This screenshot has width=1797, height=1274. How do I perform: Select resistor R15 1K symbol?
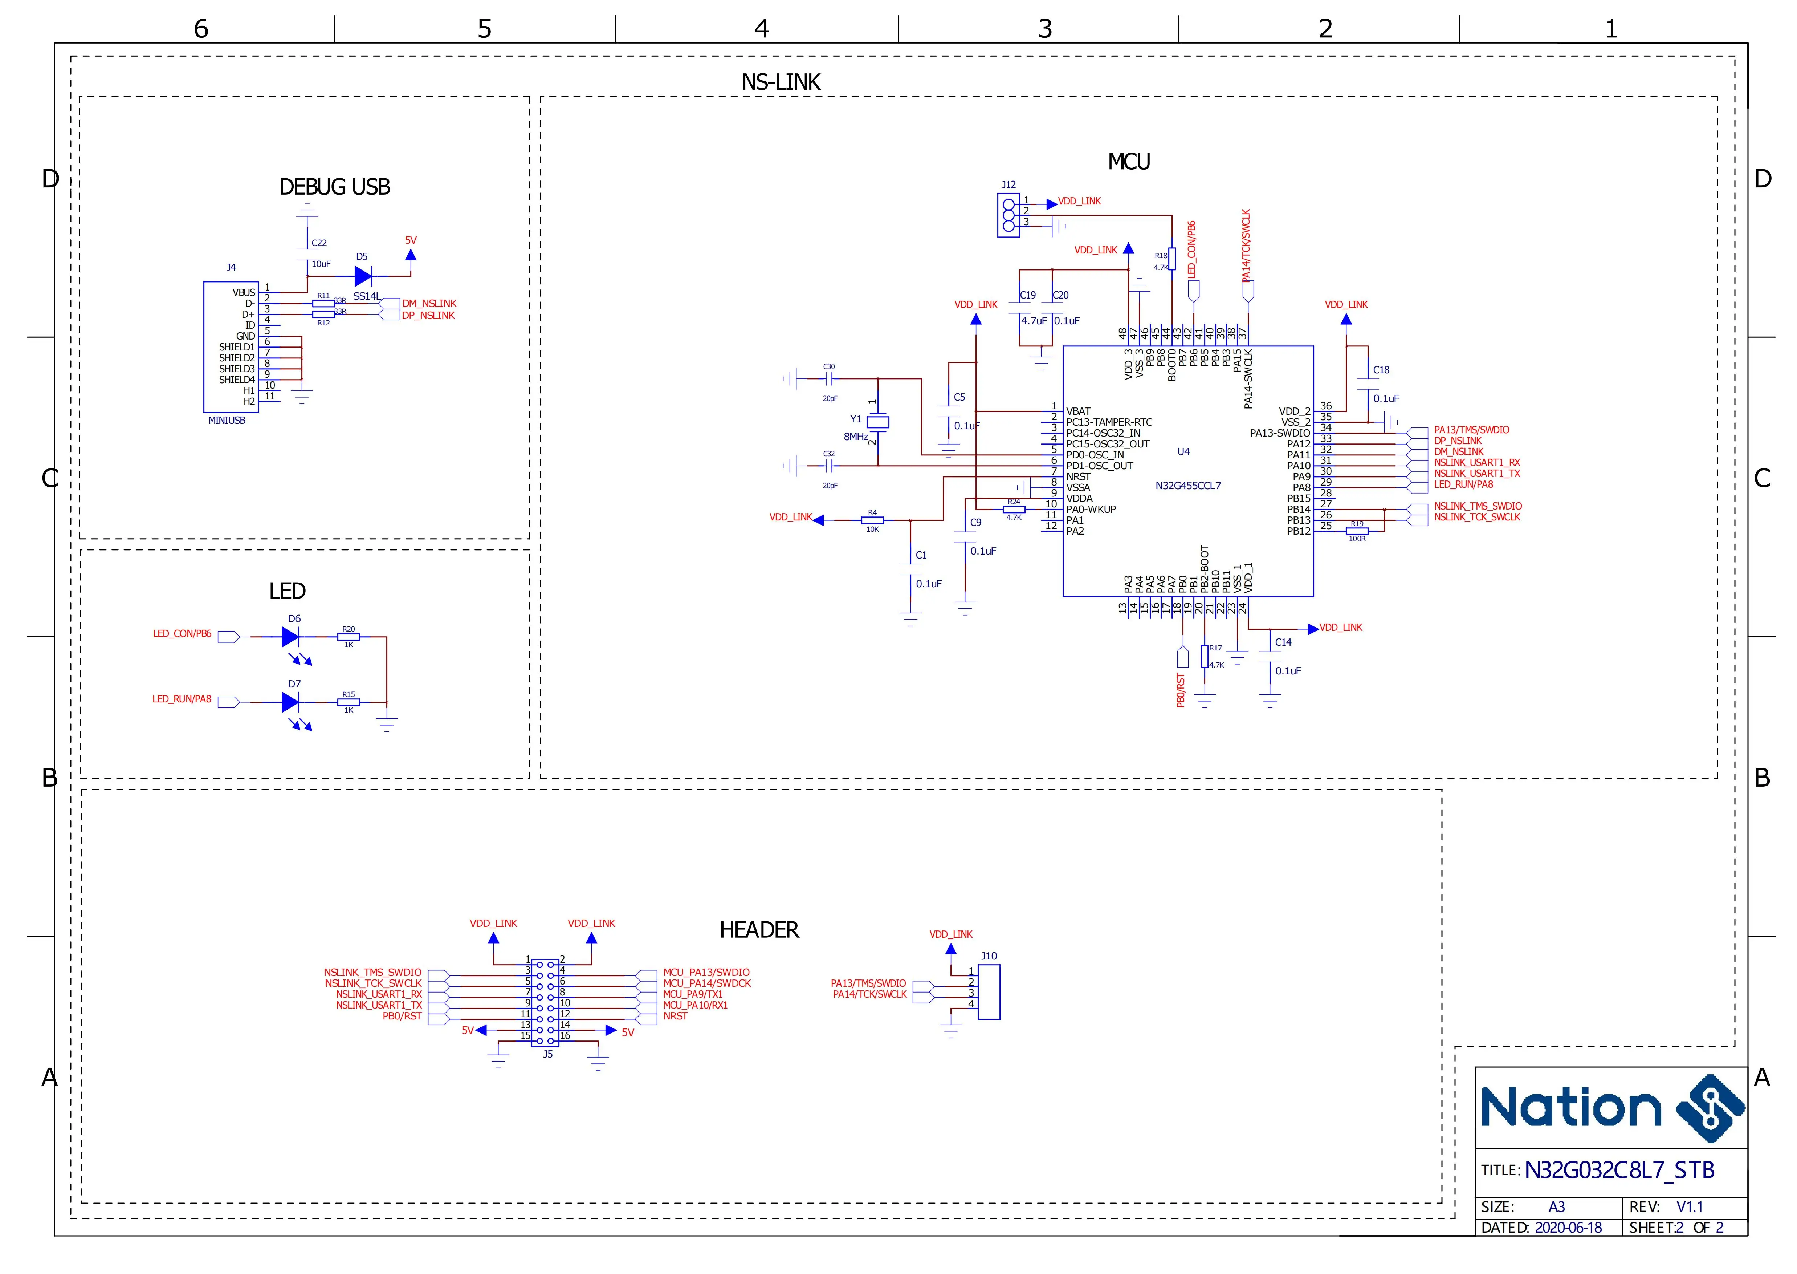tap(349, 702)
